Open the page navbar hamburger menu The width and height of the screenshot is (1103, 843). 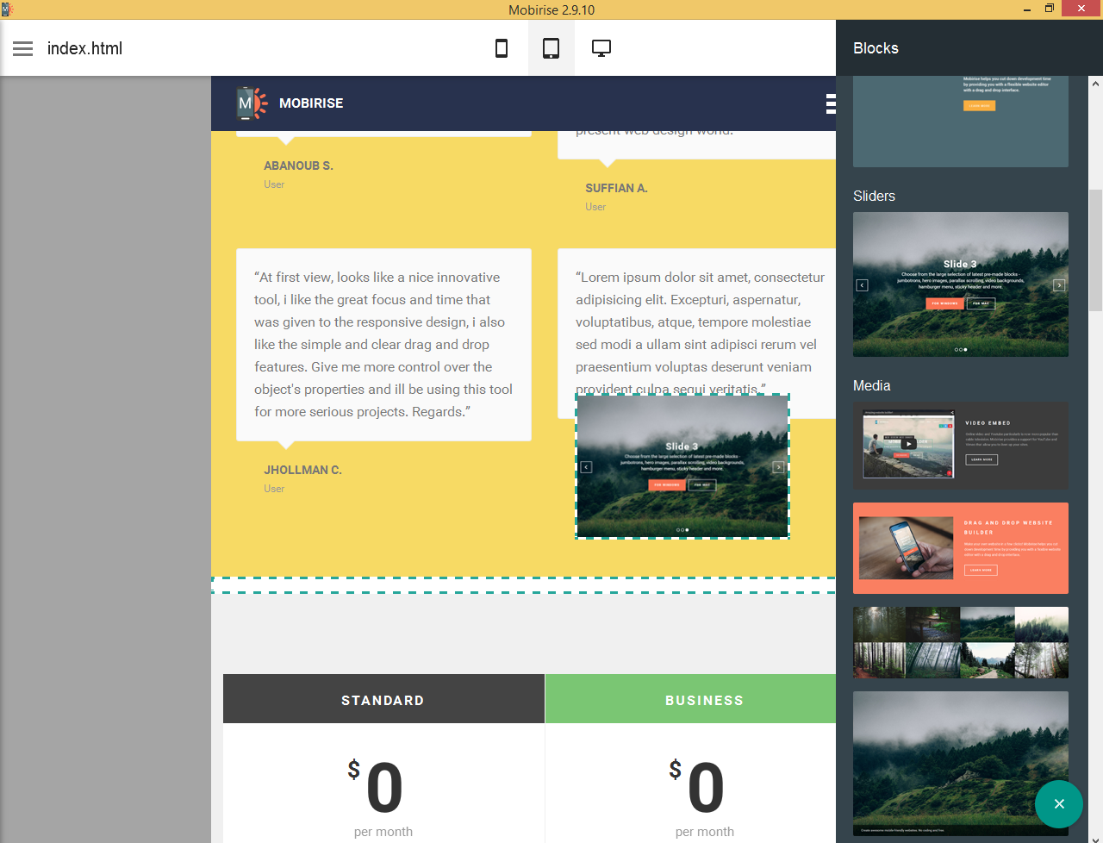click(x=831, y=103)
